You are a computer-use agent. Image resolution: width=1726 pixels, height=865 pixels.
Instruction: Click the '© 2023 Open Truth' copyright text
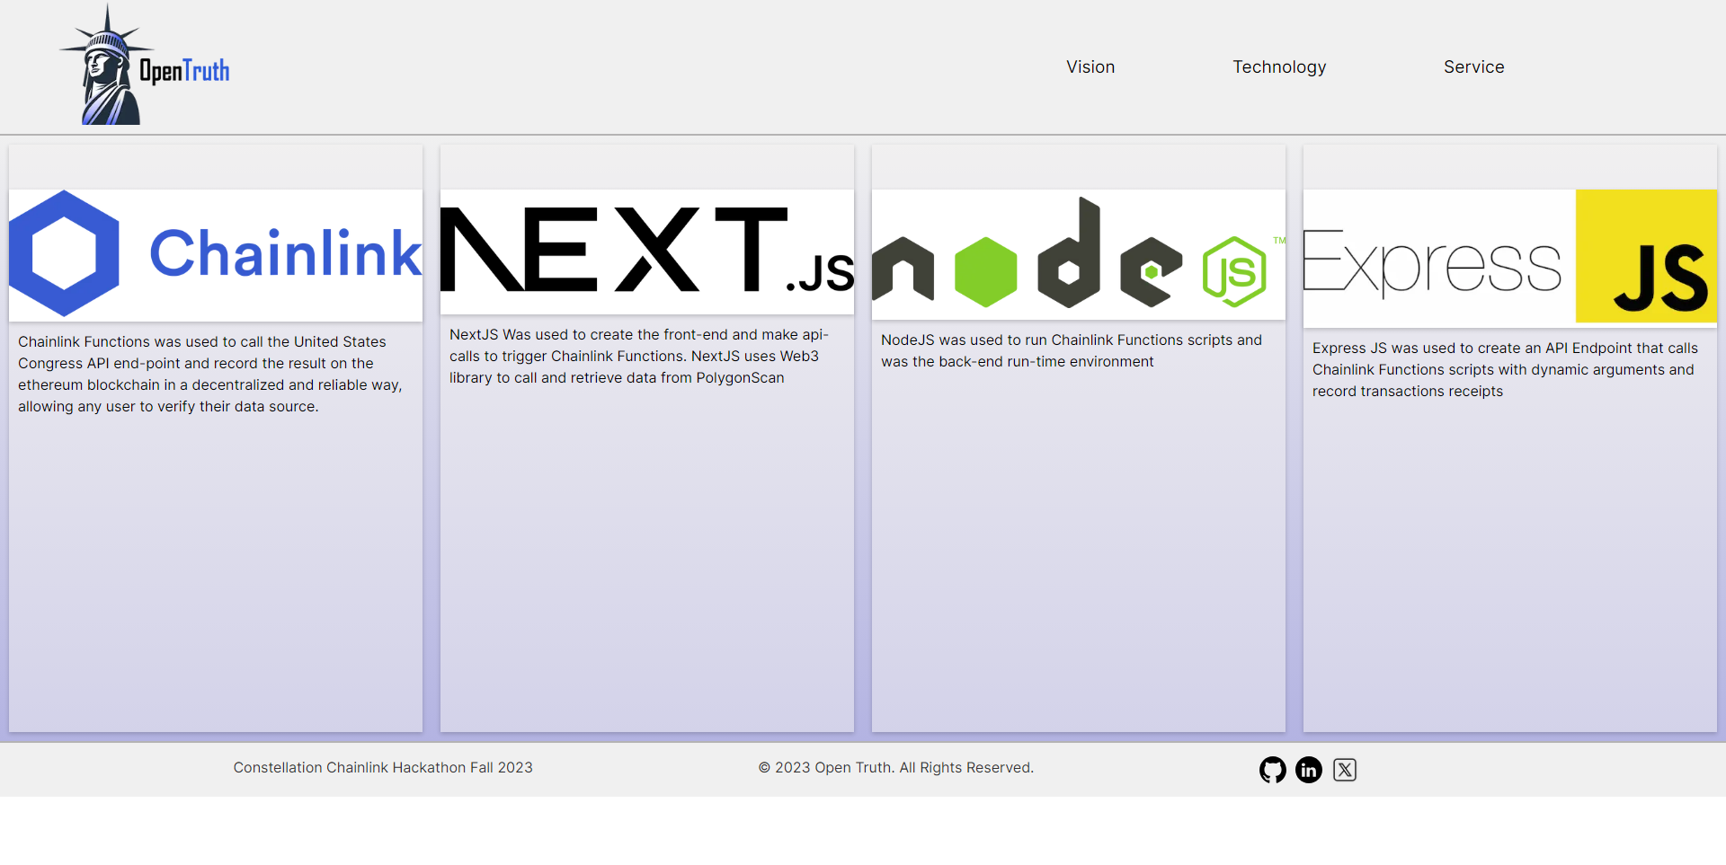click(896, 768)
